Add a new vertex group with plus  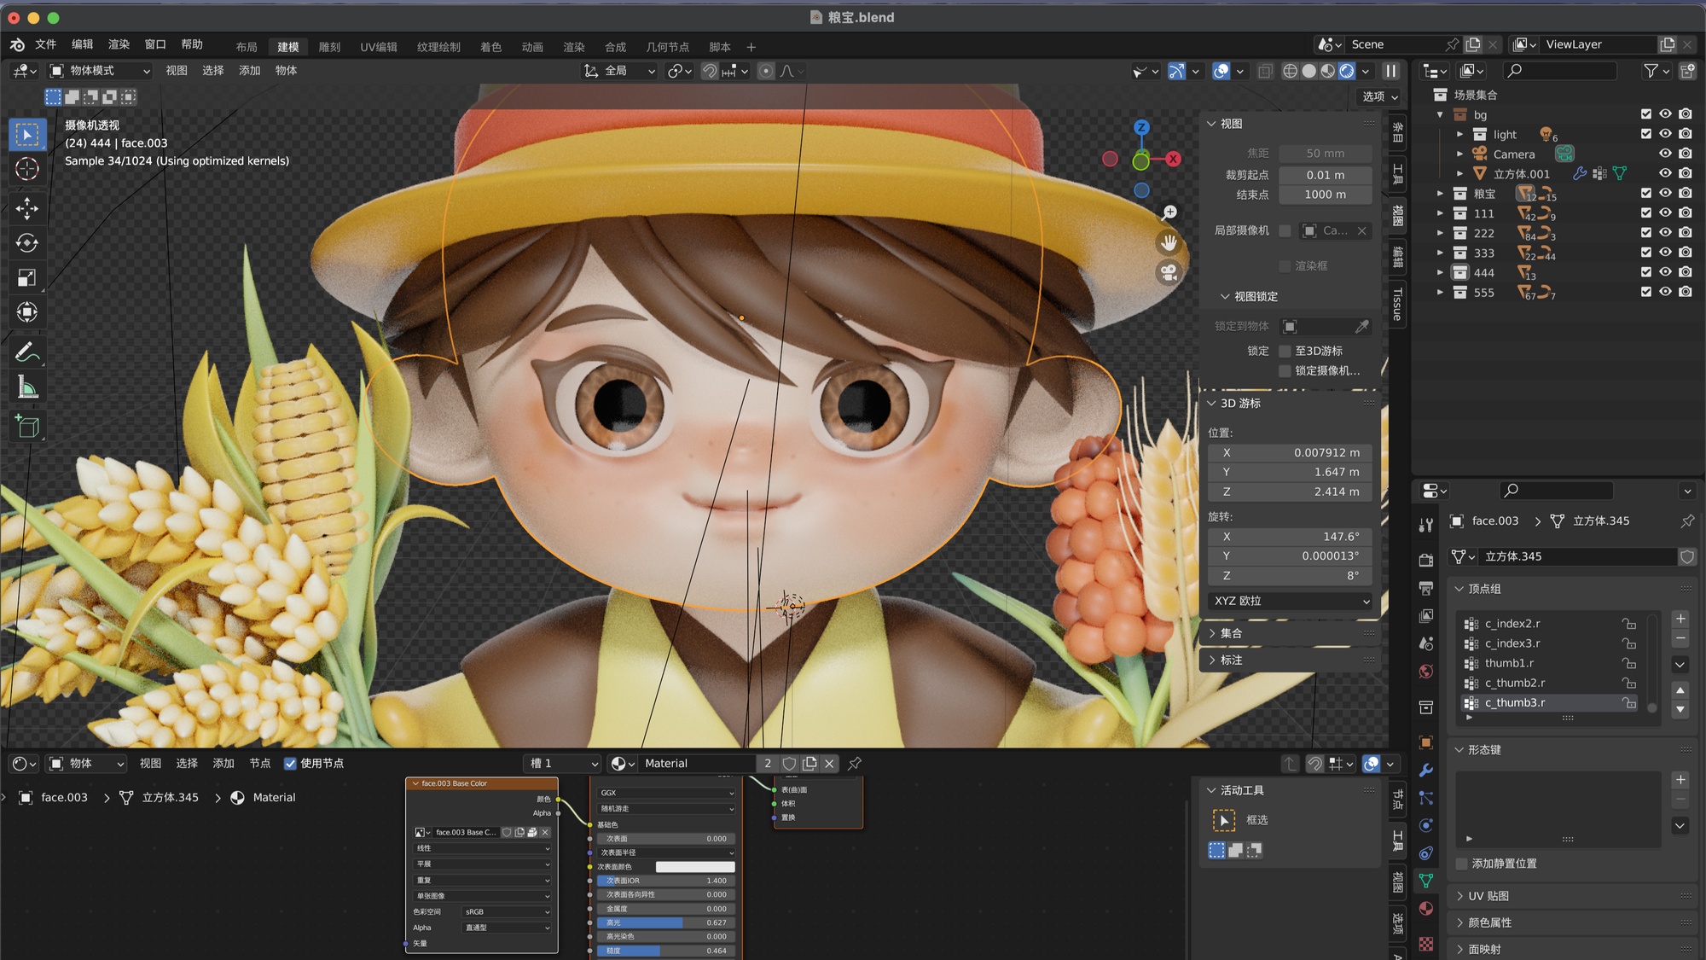tap(1680, 619)
